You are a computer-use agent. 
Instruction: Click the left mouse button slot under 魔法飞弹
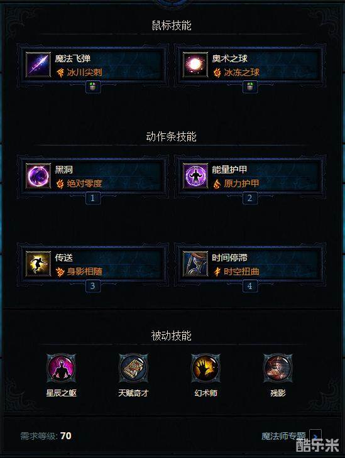[x=93, y=87]
